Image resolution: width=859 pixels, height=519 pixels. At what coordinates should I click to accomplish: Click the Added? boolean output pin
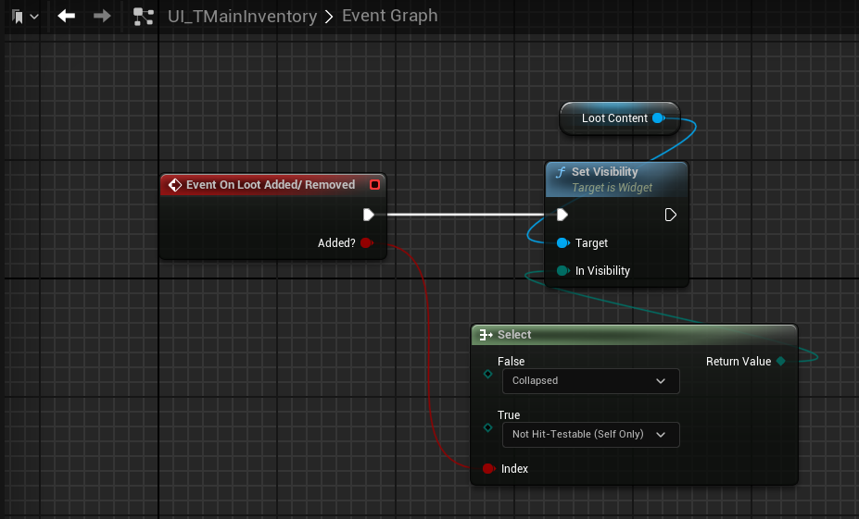pyautogui.click(x=367, y=242)
